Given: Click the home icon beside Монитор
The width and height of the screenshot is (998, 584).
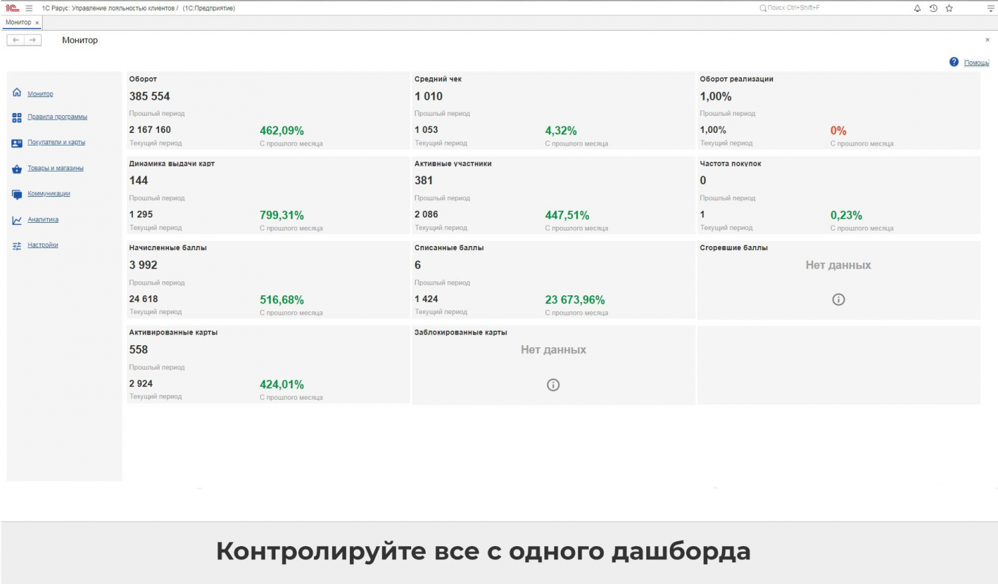Looking at the screenshot, I should [x=17, y=92].
